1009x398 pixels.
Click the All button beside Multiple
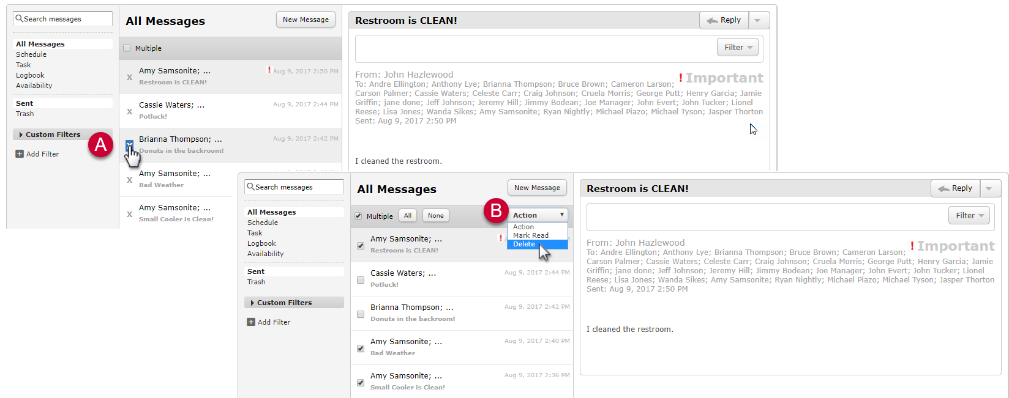click(x=408, y=216)
